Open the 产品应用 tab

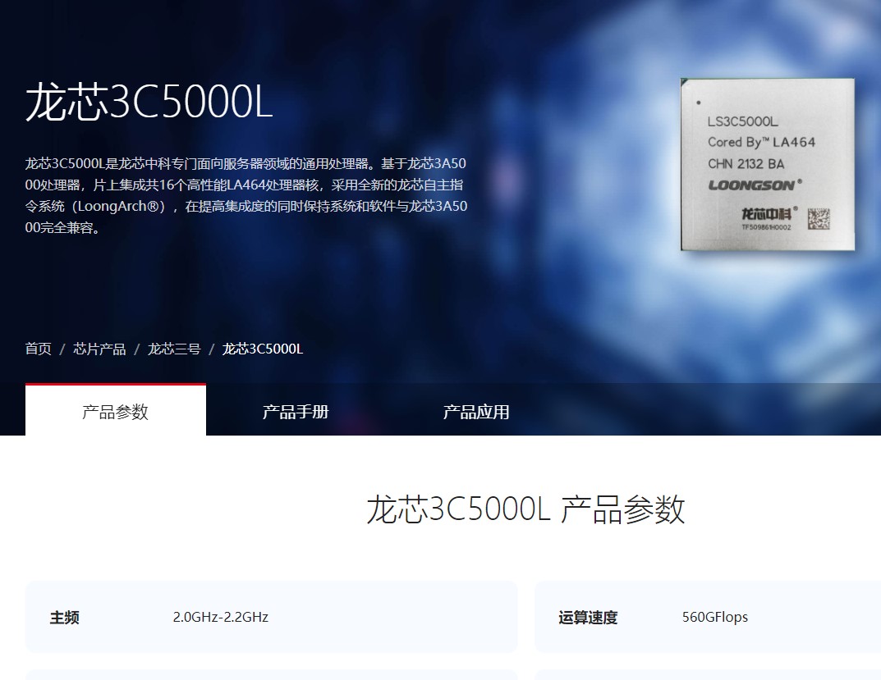pos(476,412)
